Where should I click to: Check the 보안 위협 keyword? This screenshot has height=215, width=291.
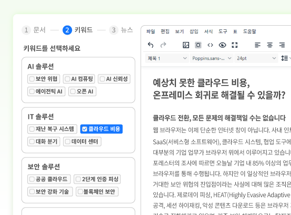(x=44, y=79)
